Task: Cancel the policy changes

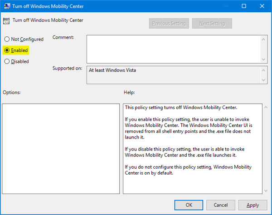Action: 221,205
